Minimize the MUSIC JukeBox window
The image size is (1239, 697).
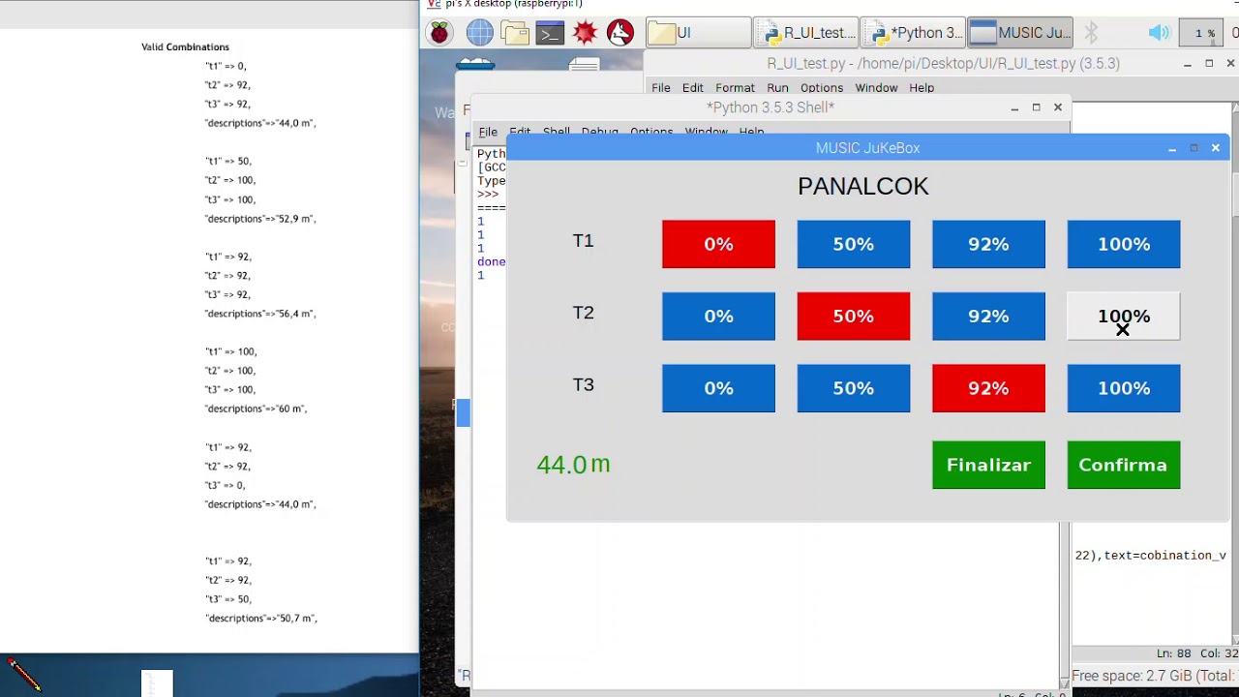[x=1172, y=147]
